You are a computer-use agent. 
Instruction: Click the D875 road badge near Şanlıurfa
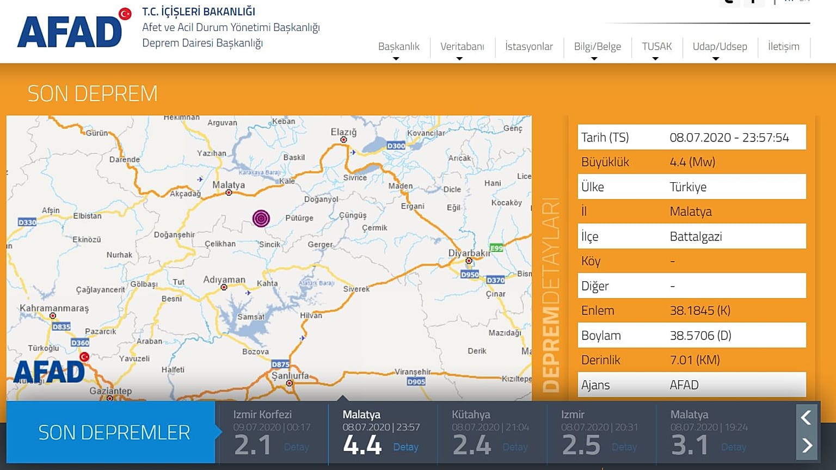click(x=280, y=364)
